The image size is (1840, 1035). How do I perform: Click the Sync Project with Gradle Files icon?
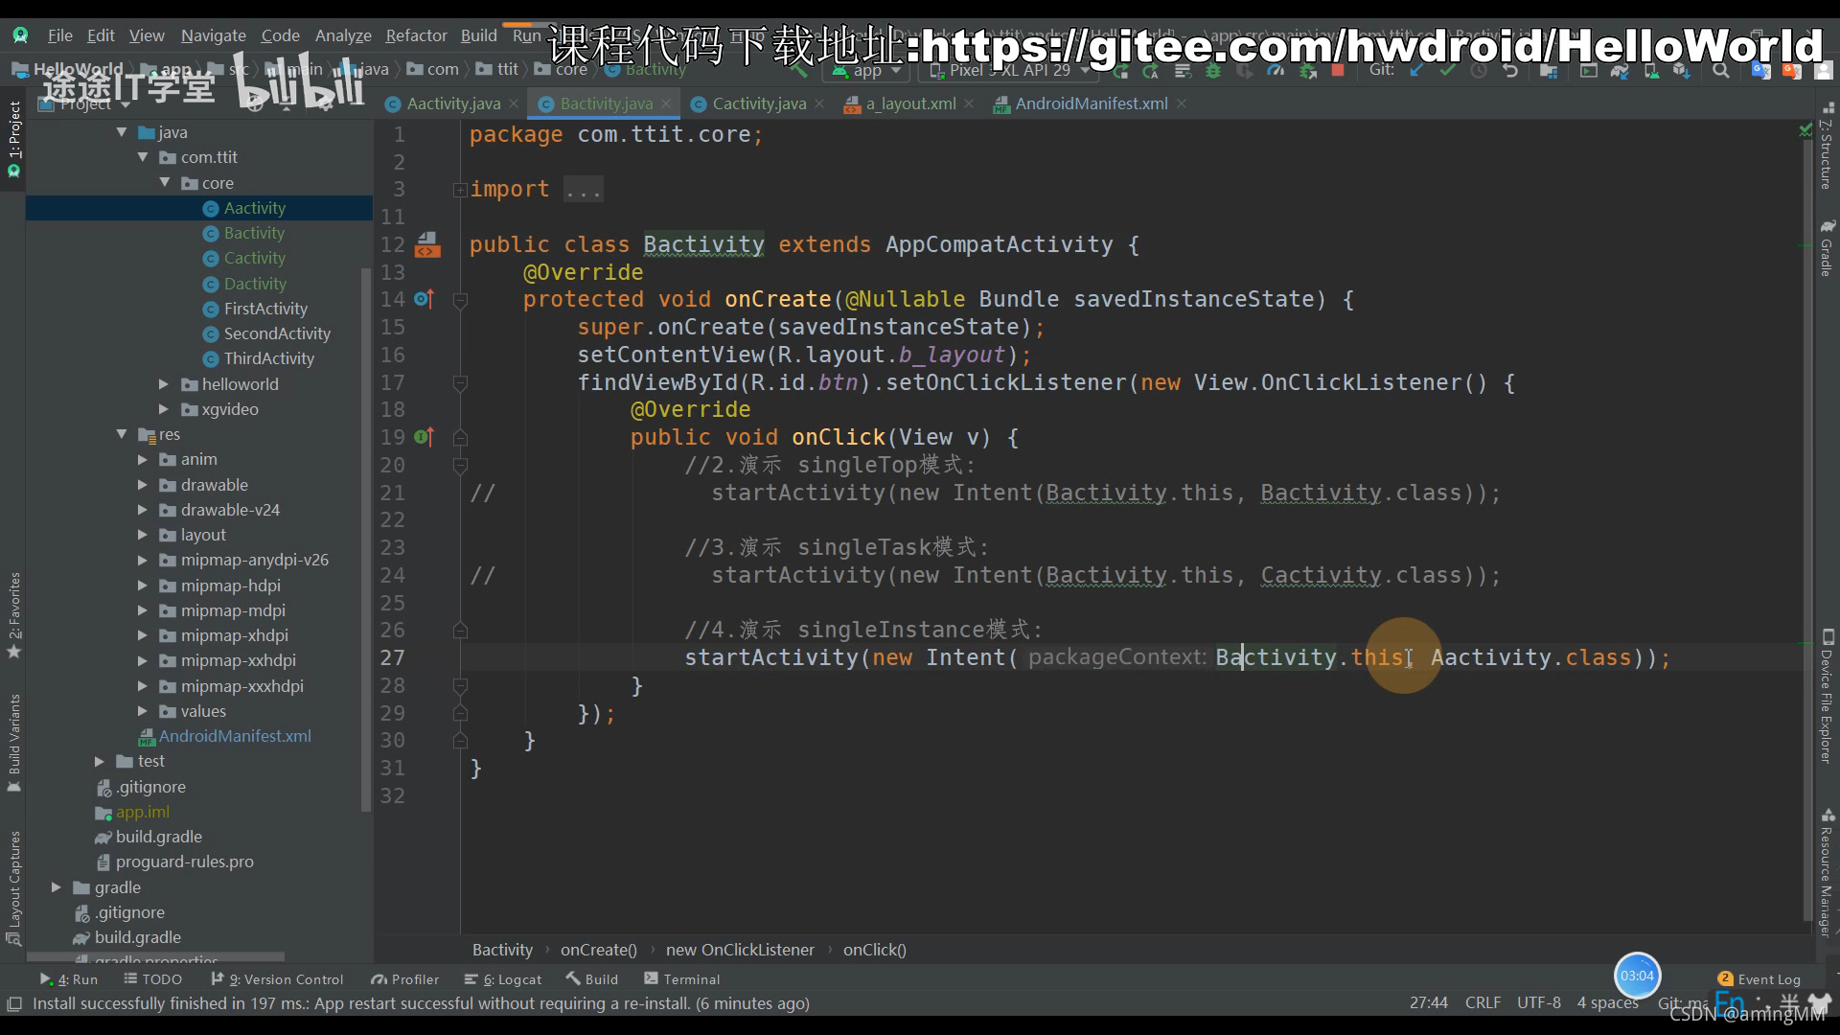1620,71
